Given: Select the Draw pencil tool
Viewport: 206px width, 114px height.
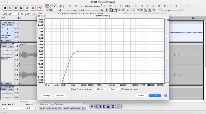Looking at the screenshot, I should click(x=55, y=6).
